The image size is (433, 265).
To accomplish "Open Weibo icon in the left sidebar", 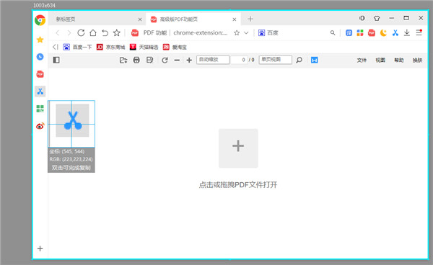I will coord(40,126).
